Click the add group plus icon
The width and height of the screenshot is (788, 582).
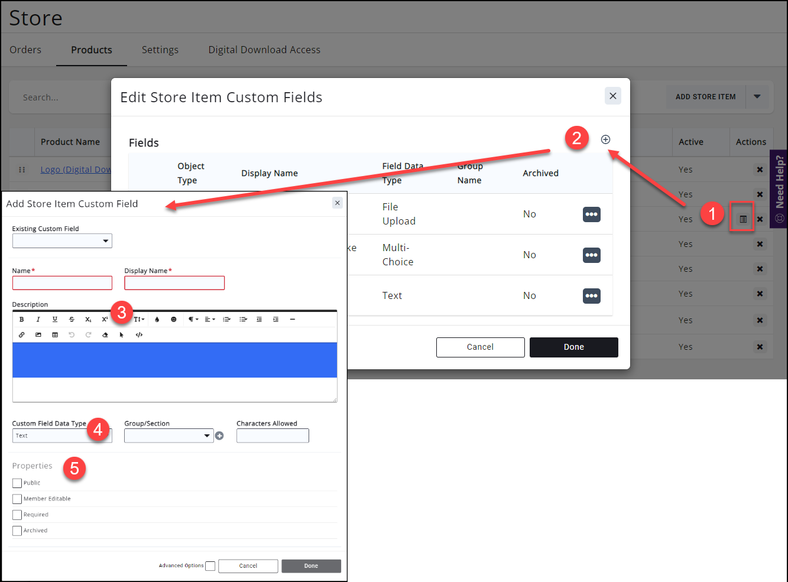click(219, 436)
